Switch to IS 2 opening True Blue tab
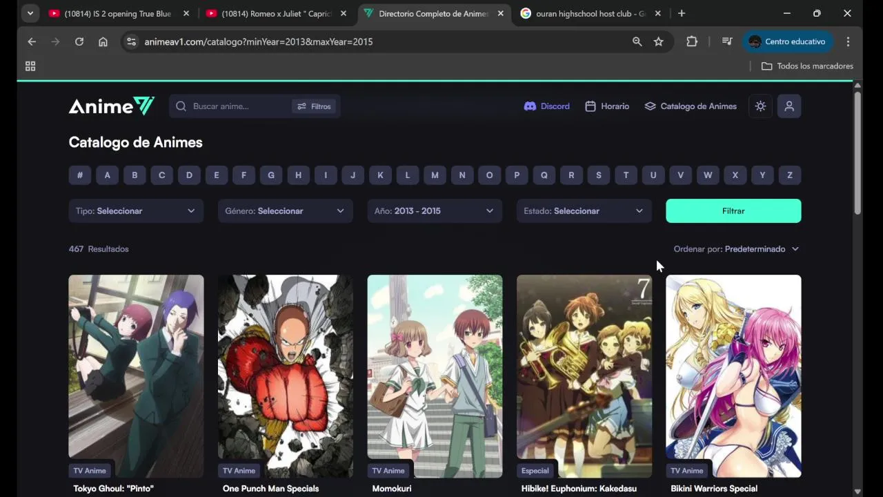 119,14
